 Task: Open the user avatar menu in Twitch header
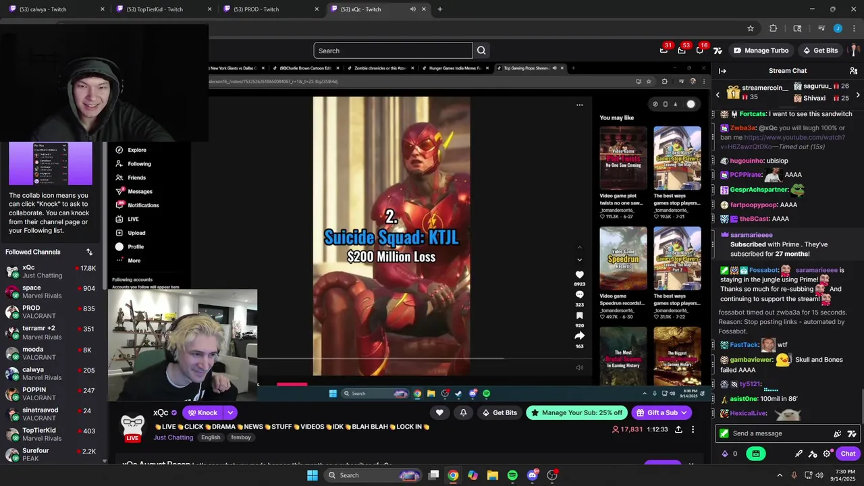point(855,51)
